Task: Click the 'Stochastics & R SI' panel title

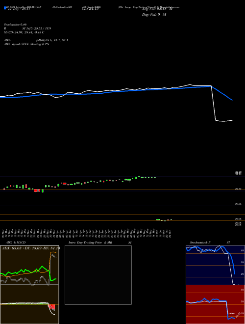Action: (x=210, y=243)
